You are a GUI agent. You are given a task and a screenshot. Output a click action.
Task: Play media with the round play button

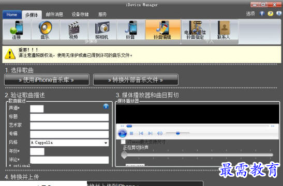[x=122, y=133]
